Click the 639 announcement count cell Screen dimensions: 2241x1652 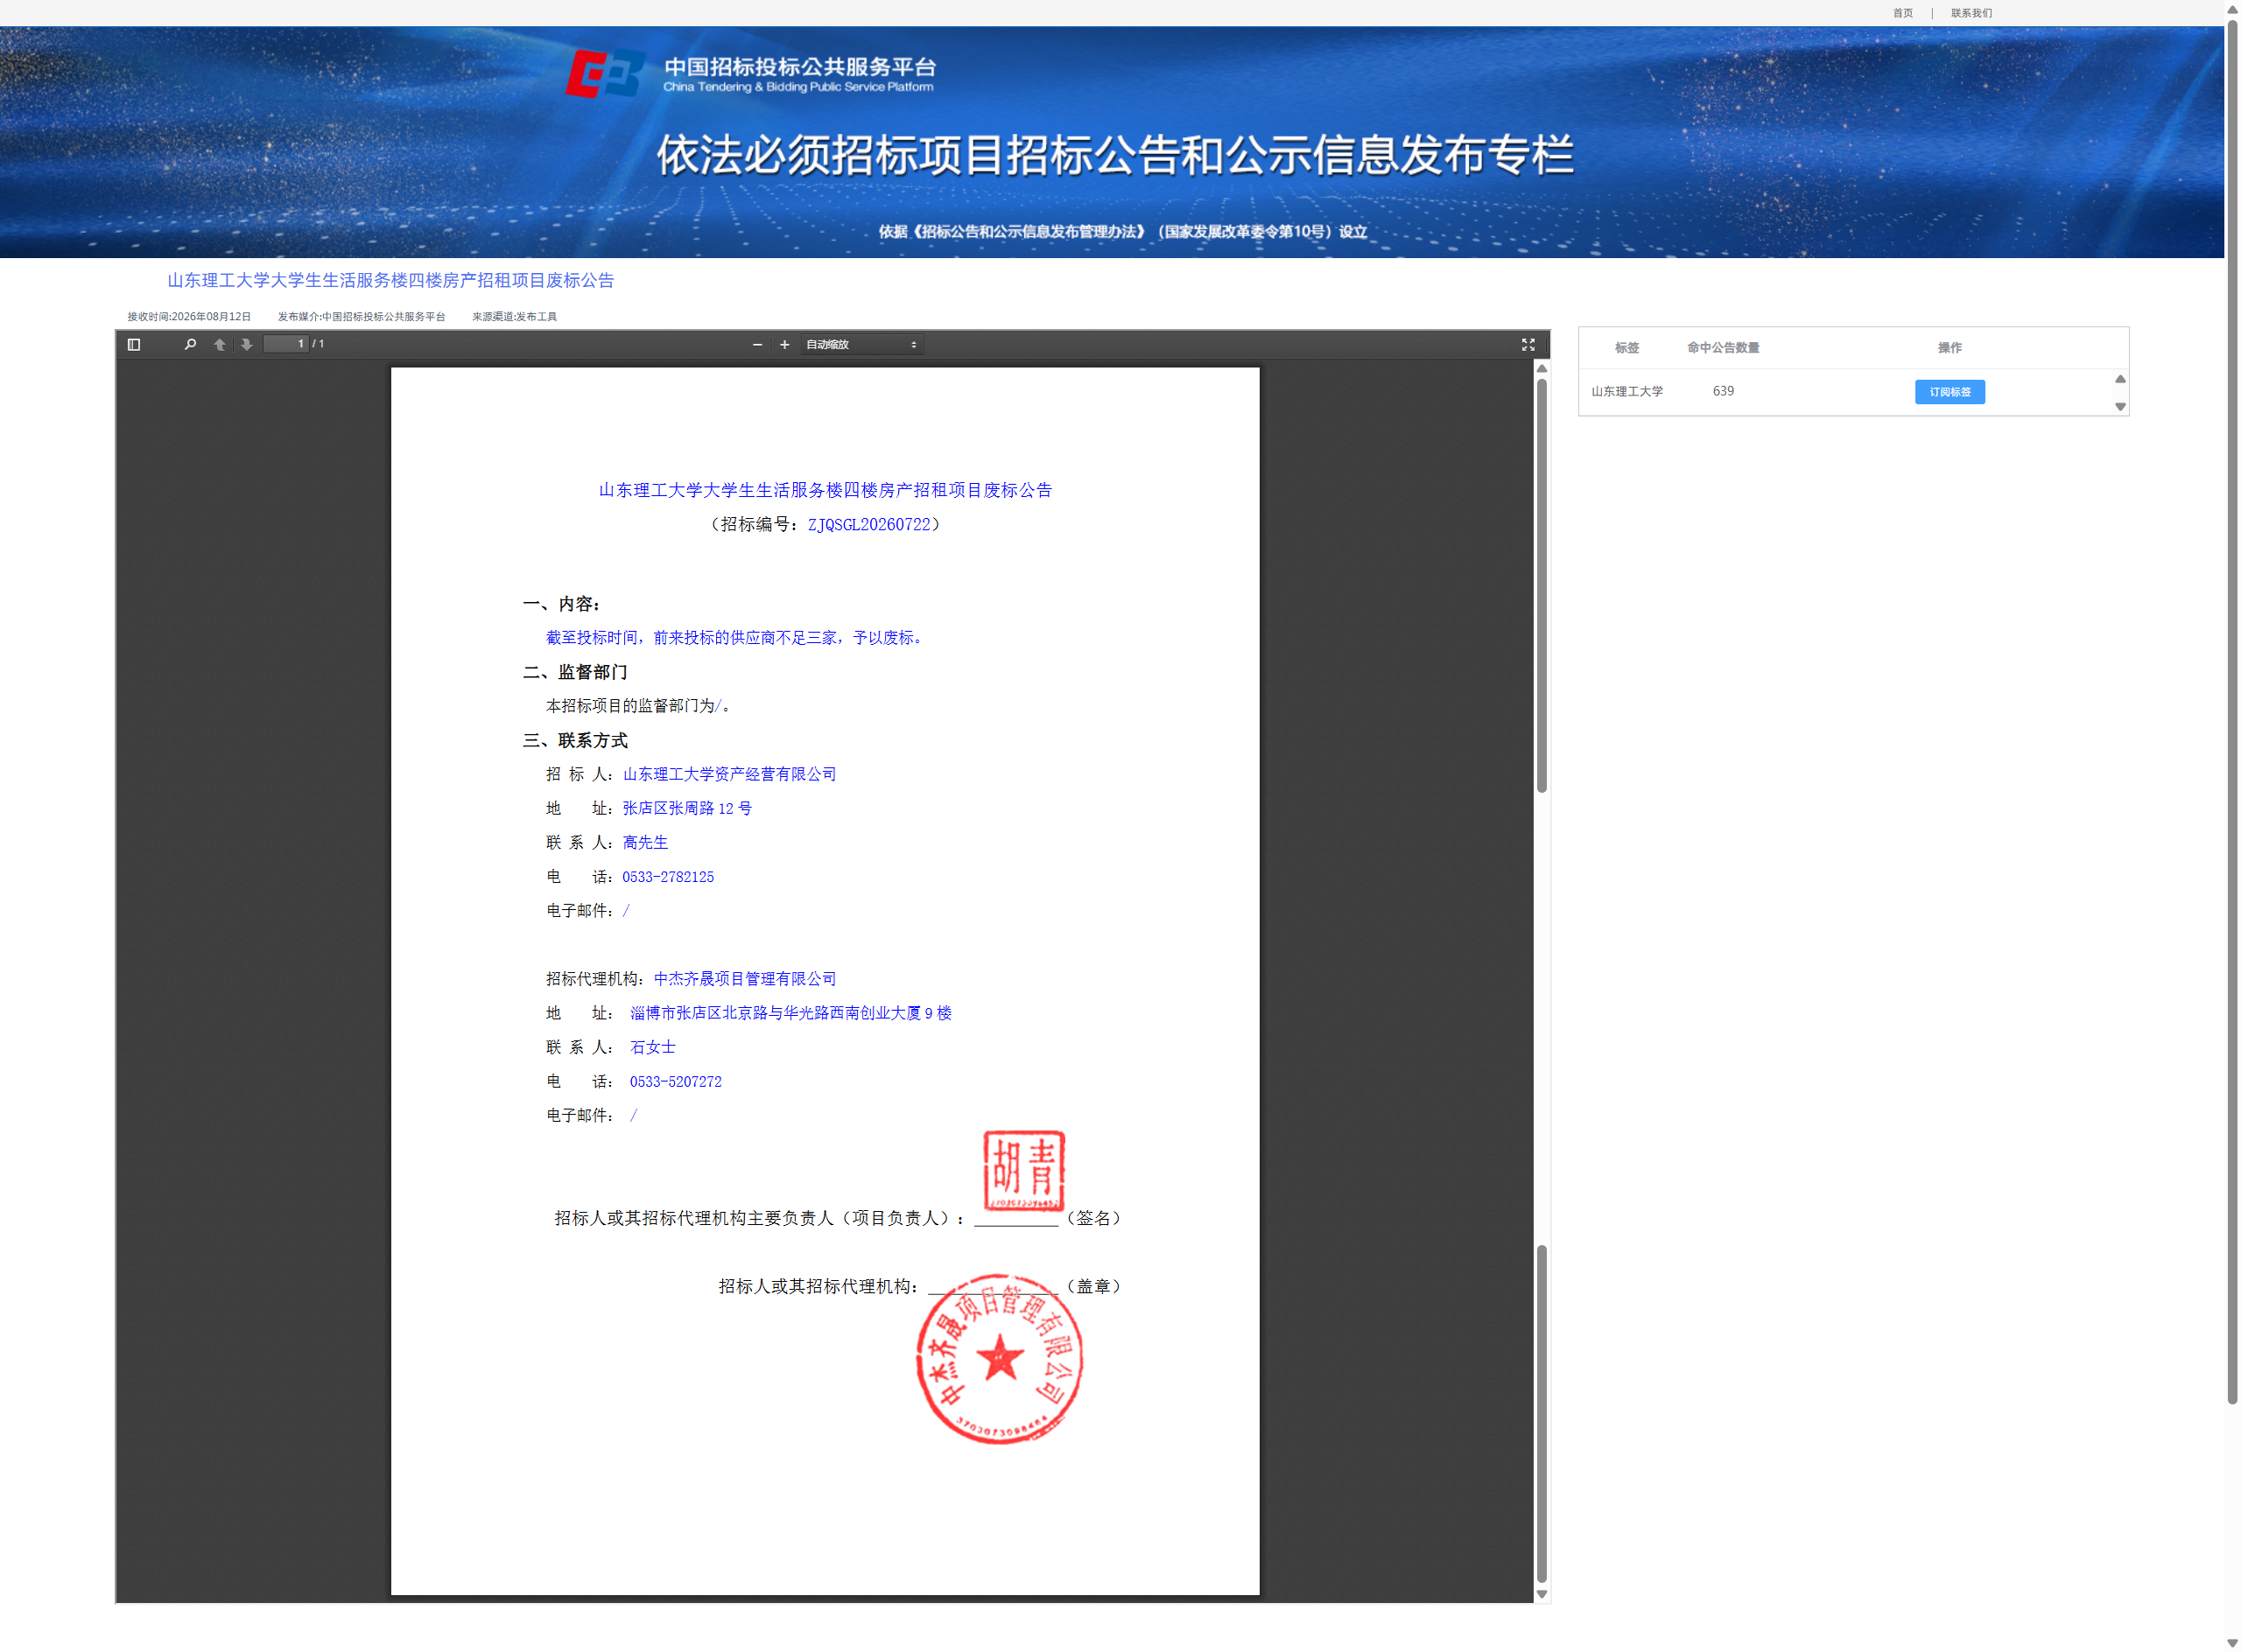coord(1723,391)
